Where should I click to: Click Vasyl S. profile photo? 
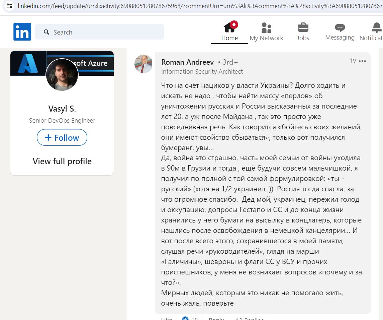tap(62, 75)
